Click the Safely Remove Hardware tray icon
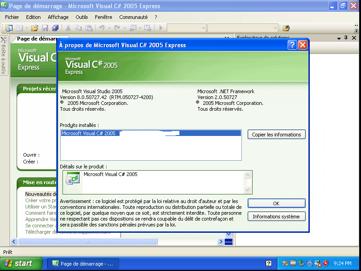The height and width of the screenshot is (271, 361). point(301,263)
